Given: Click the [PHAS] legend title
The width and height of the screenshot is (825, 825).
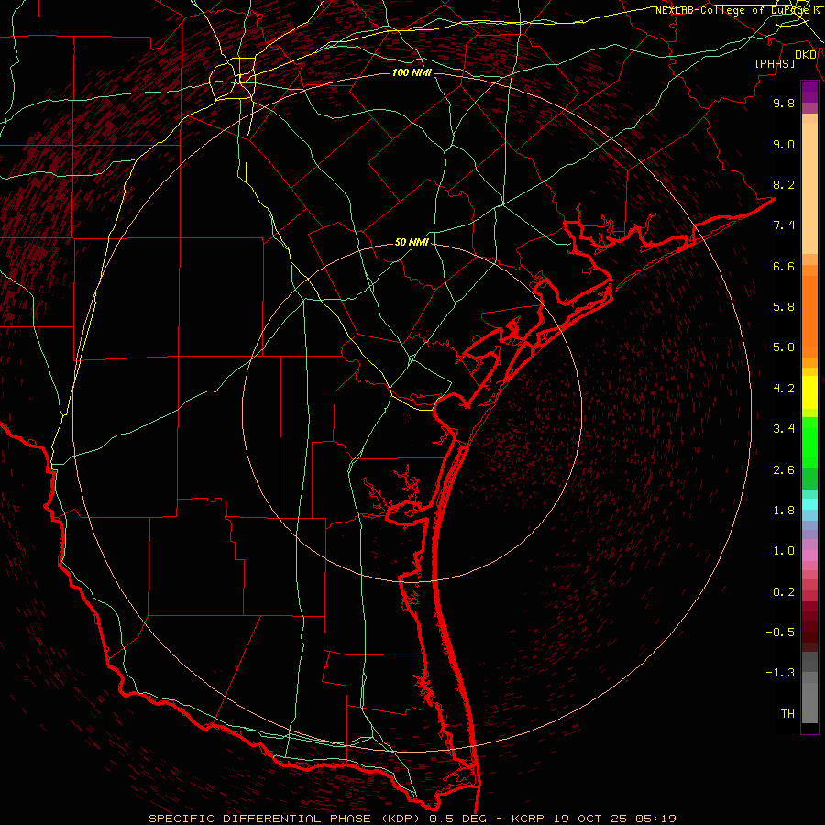Looking at the screenshot, I should click(775, 63).
